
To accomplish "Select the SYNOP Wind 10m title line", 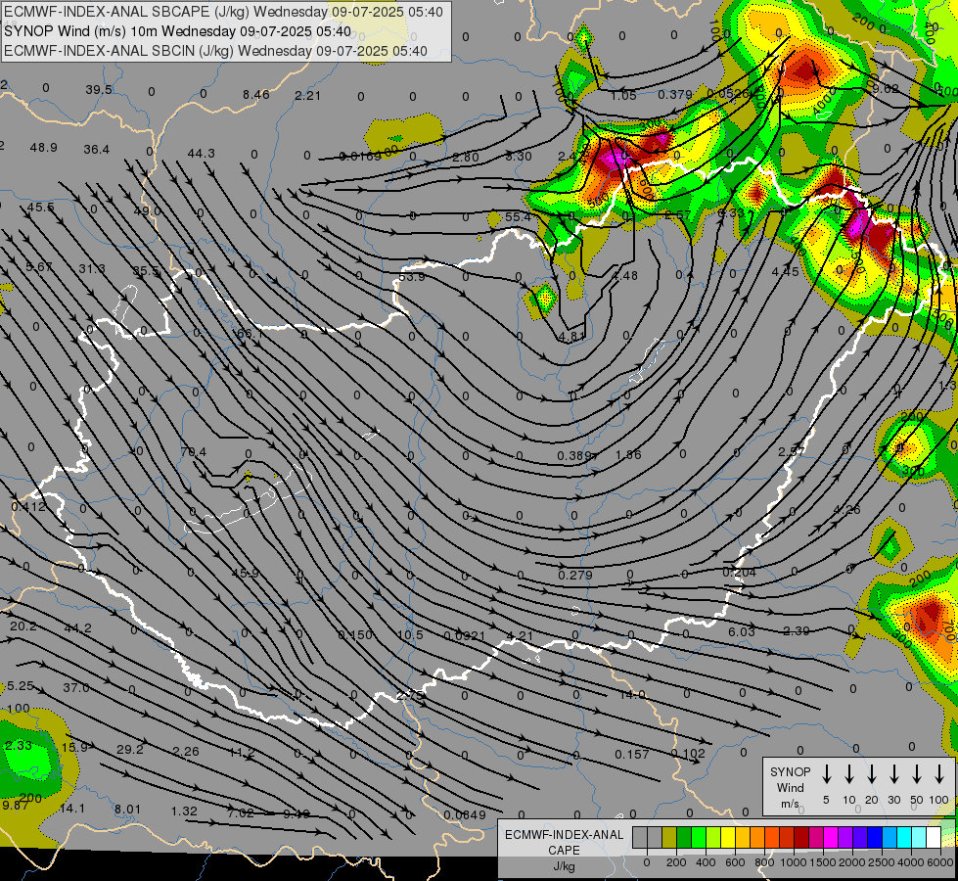I will tap(177, 31).
